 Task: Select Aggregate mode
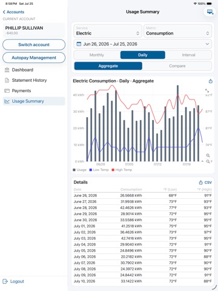point(108,66)
